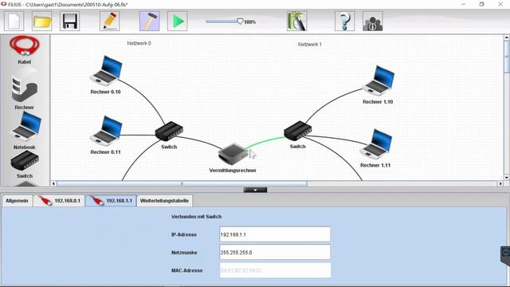510x287 pixels.
Task: Select the Netzwerk 0 switch
Action: tap(169, 131)
